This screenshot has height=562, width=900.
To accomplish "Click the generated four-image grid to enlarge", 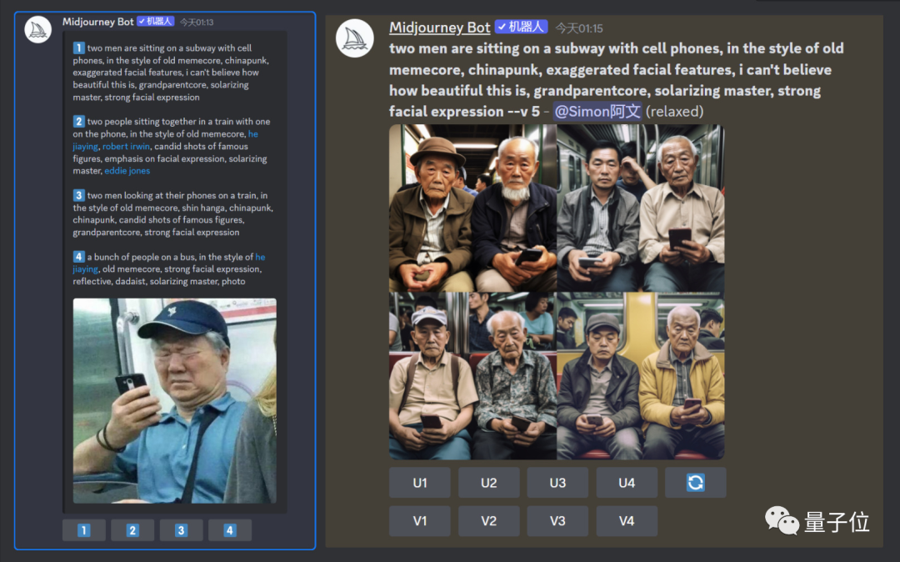I will [557, 292].
